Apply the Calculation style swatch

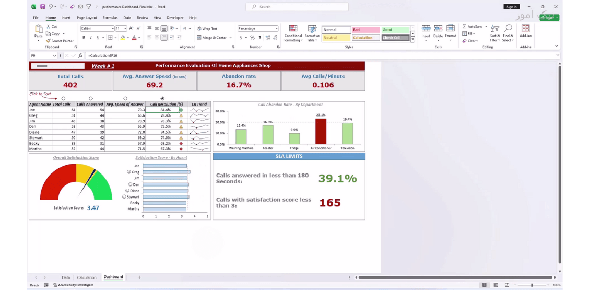[365, 38]
